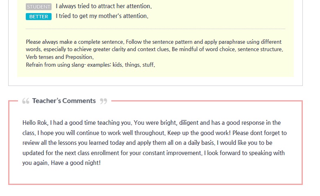Screen dimensions: 320x196
Task: Click the student sentence about attracting attention
Action: [104, 7]
